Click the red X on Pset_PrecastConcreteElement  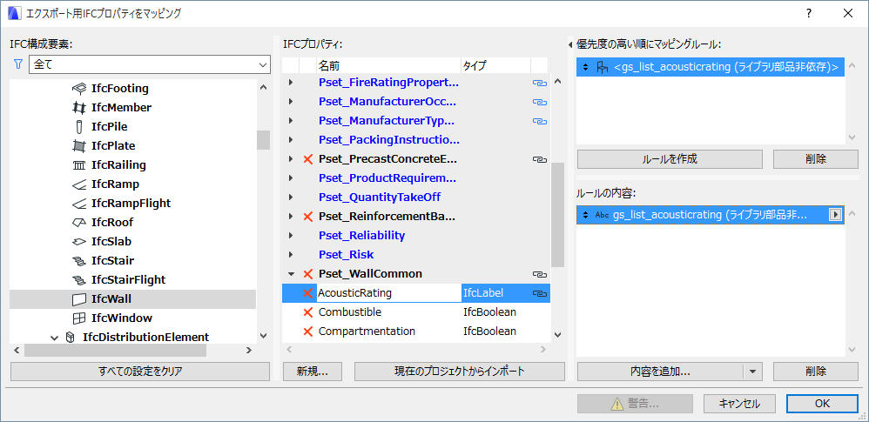coord(307,159)
